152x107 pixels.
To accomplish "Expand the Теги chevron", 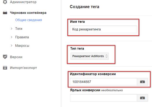I will click(11, 28).
